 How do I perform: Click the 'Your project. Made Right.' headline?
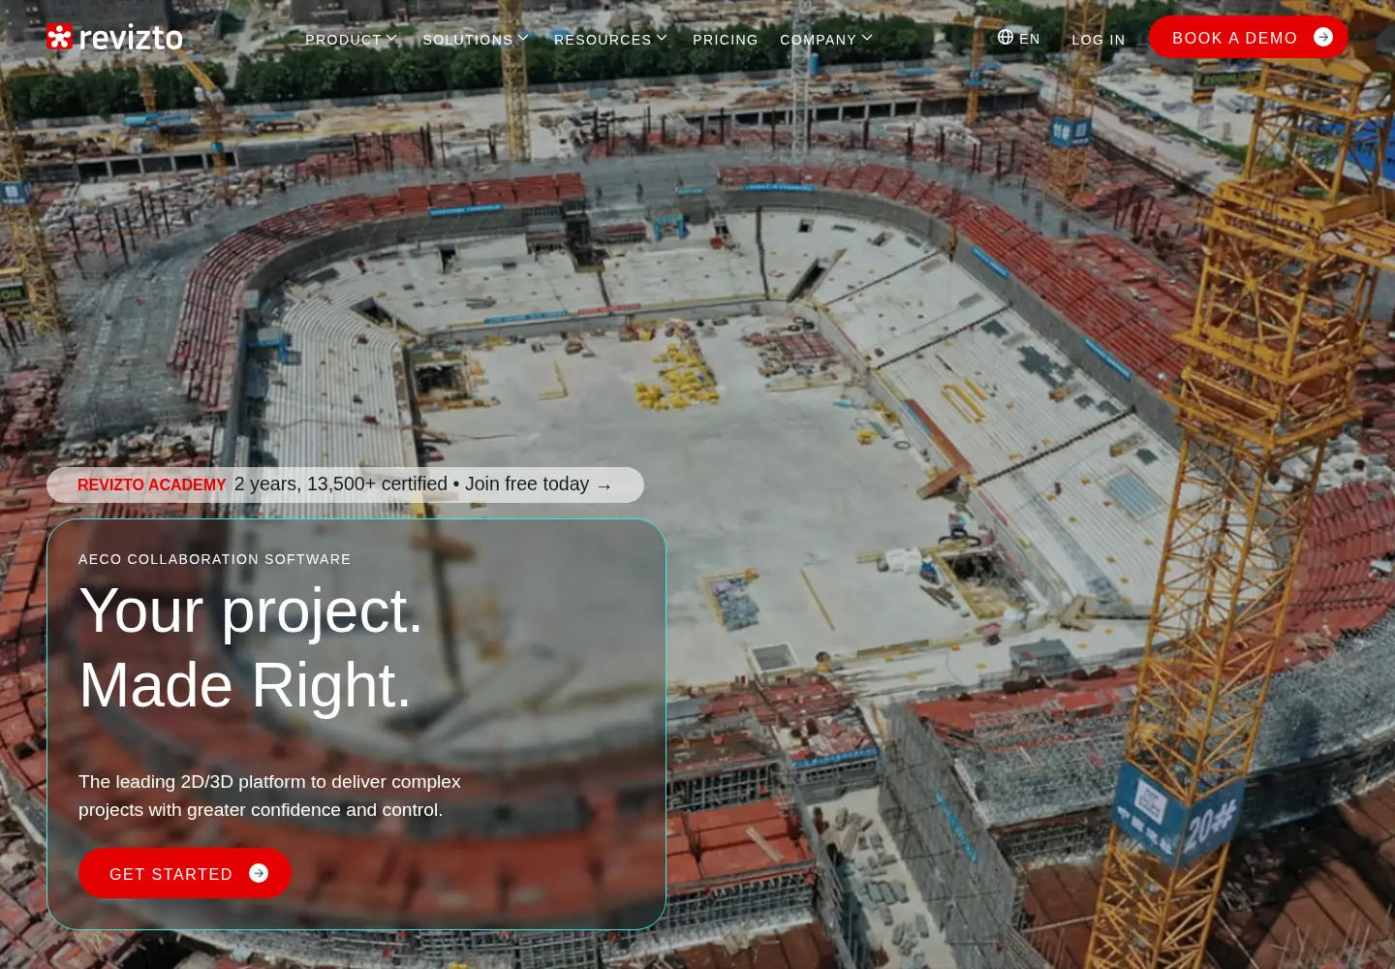pyautogui.click(x=251, y=647)
